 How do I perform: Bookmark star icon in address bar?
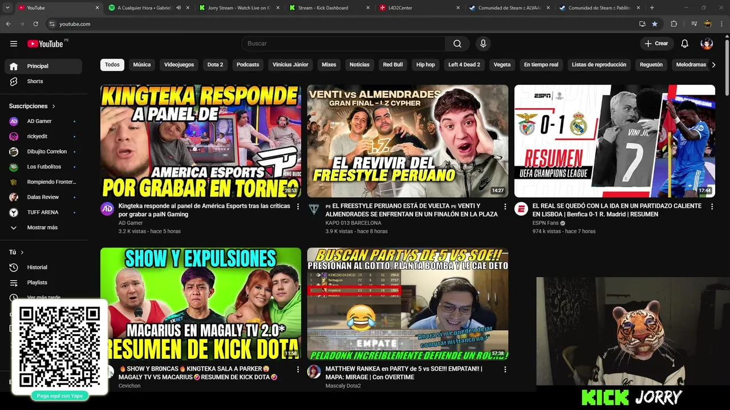pyautogui.click(x=655, y=24)
